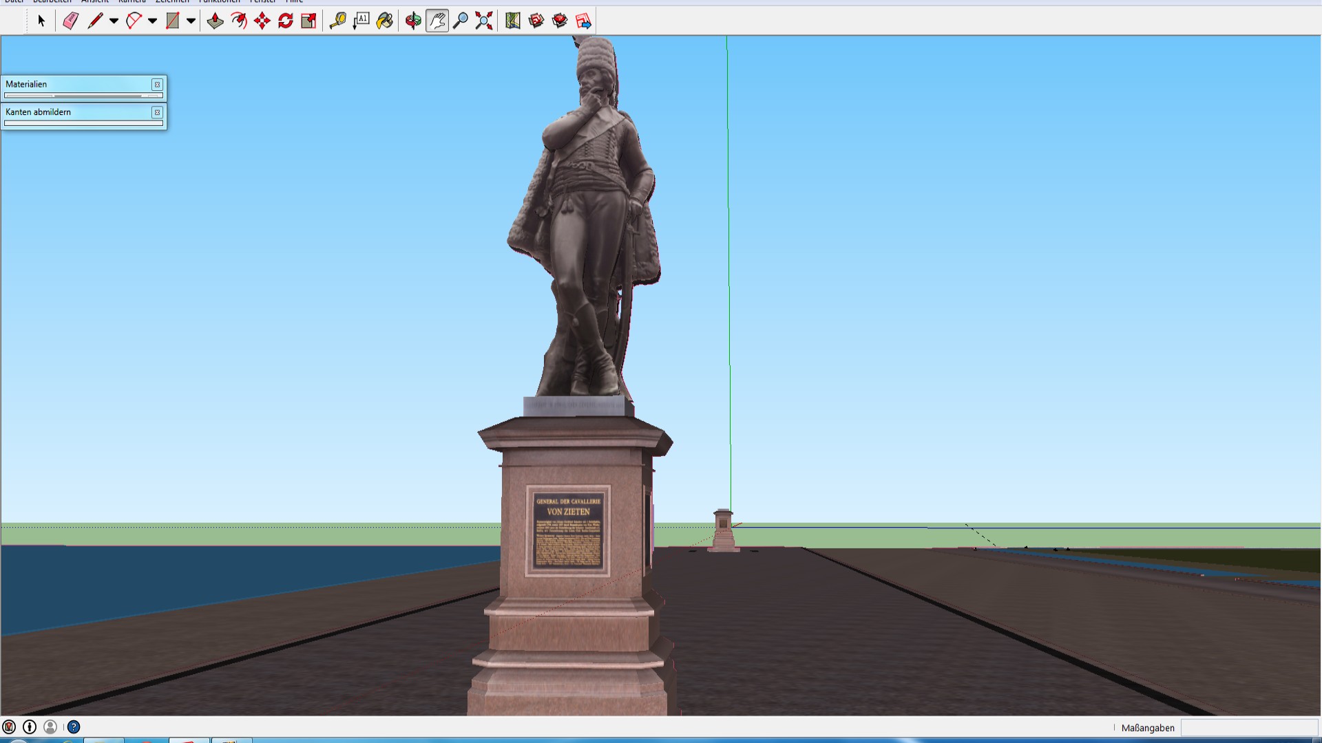
Task: Choose the Rotate tool
Action: click(x=286, y=21)
